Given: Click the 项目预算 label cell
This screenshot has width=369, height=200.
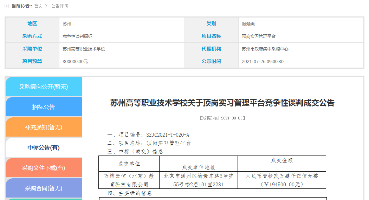Looking at the screenshot, I should [32, 61].
